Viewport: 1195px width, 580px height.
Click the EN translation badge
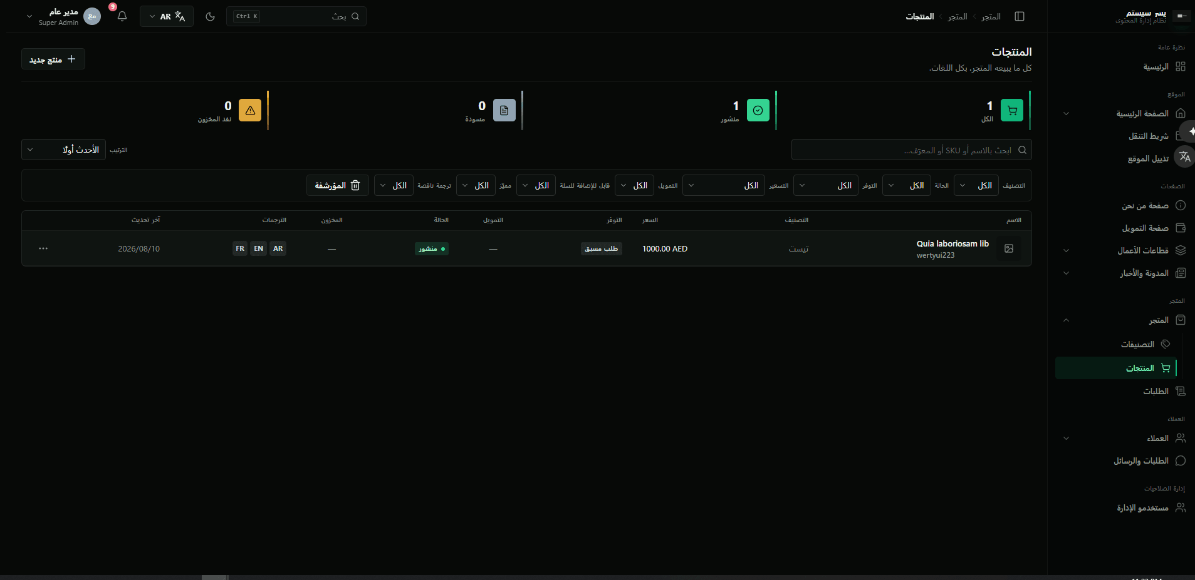coord(259,248)
